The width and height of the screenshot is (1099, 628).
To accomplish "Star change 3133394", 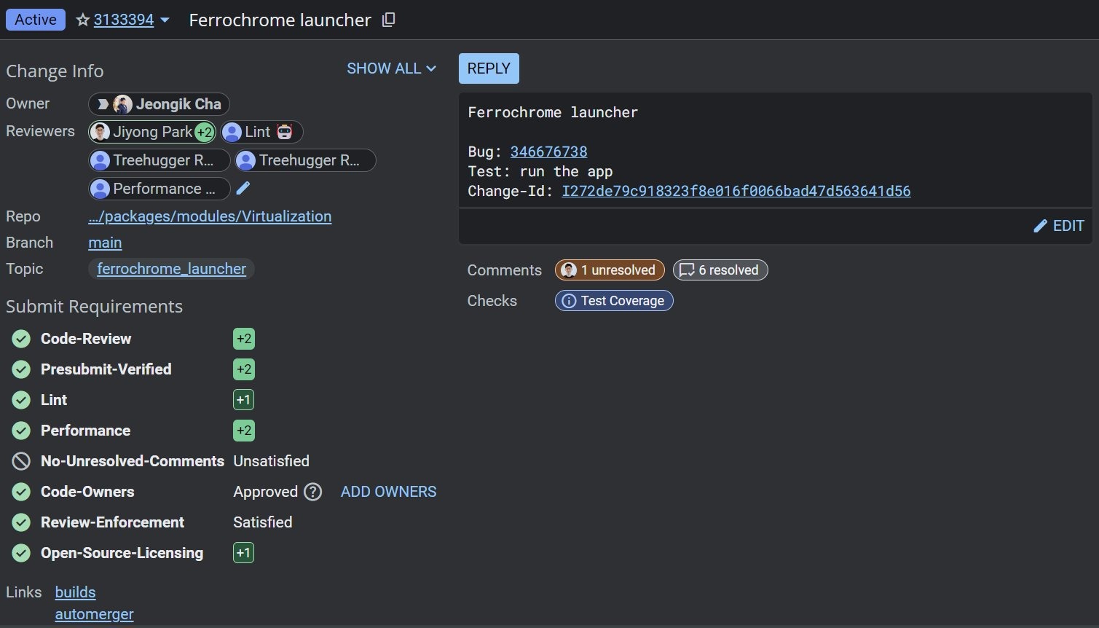I will (82, 20).
